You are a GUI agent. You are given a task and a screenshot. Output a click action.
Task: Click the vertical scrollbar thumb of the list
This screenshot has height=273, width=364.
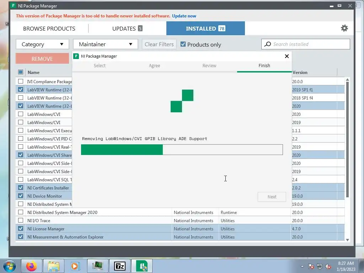[x=347, y=139]
